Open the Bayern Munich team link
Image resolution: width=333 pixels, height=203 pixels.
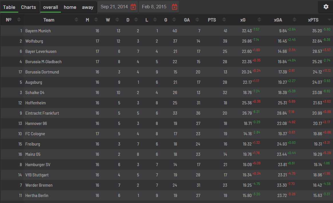pyautogui.click(x=38, y=31)
